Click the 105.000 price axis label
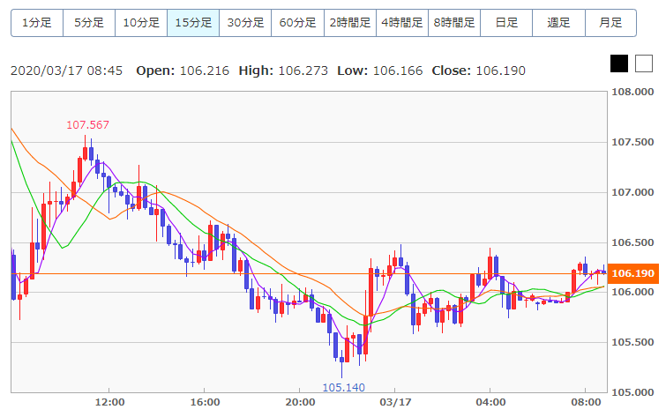 click(632, 392)
